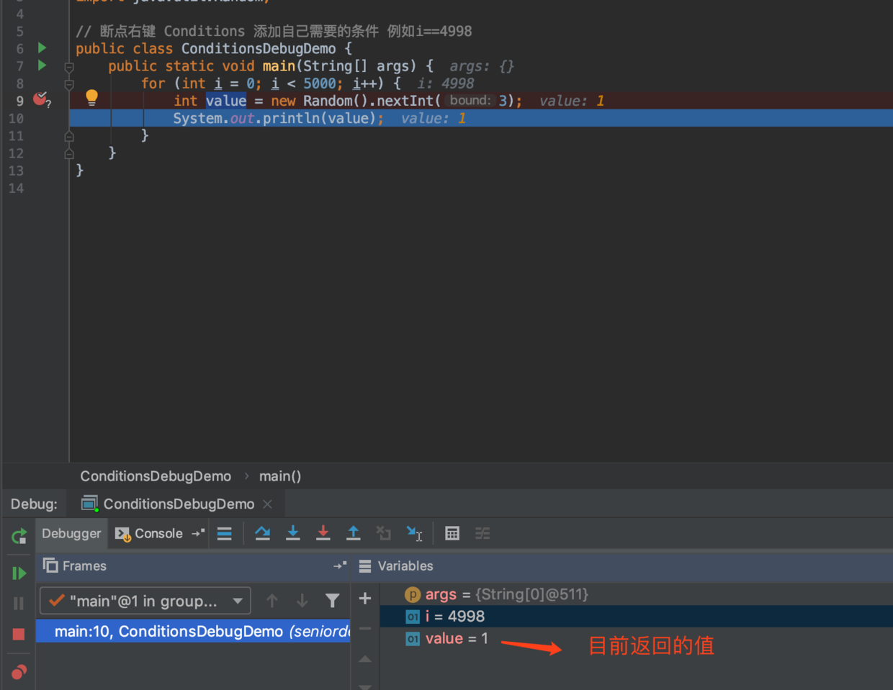Move the watch up with the arrow
The height and width of the screenshot is (690, 893).
(365, 658)
